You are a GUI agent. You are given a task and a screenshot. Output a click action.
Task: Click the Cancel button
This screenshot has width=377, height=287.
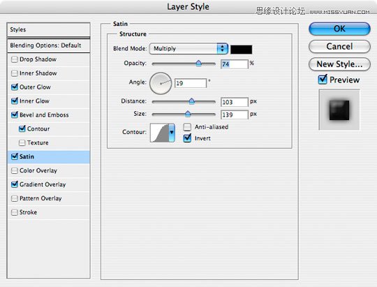(339, 46)
